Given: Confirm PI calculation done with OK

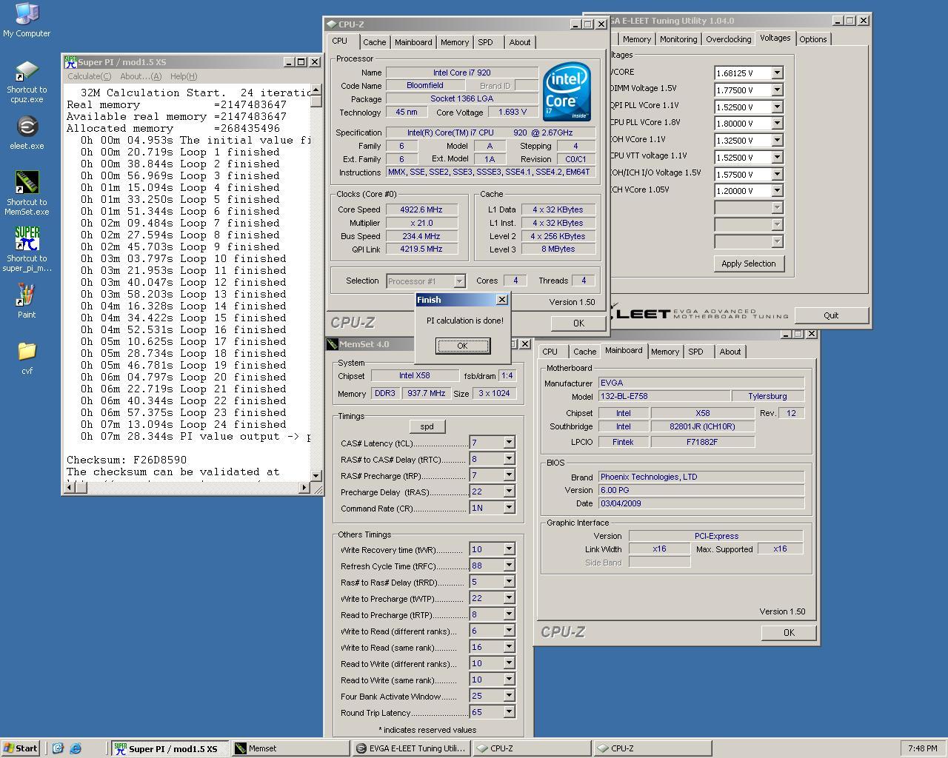Looking at the screenshot, I should tap(462, 346).
